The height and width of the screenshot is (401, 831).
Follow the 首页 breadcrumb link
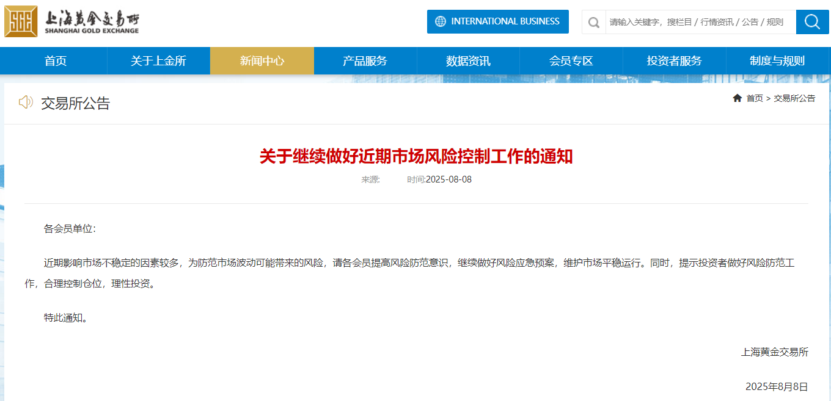755,98
